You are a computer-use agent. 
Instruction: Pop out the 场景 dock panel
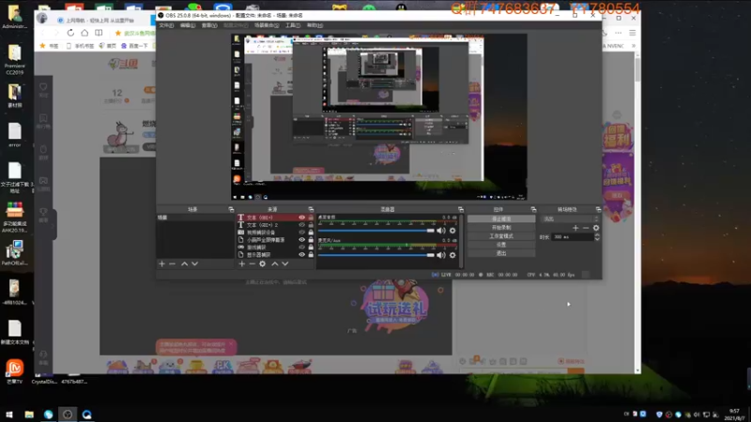click(231, 209)
